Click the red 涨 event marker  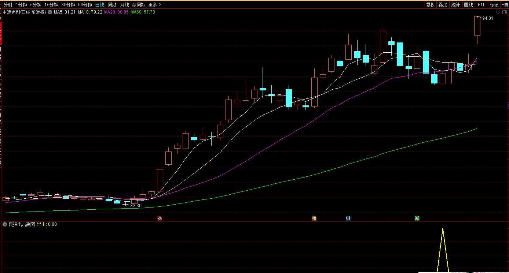(160, 218)
